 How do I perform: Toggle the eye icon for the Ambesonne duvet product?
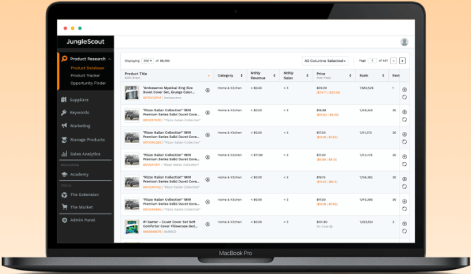coord(207,90)
